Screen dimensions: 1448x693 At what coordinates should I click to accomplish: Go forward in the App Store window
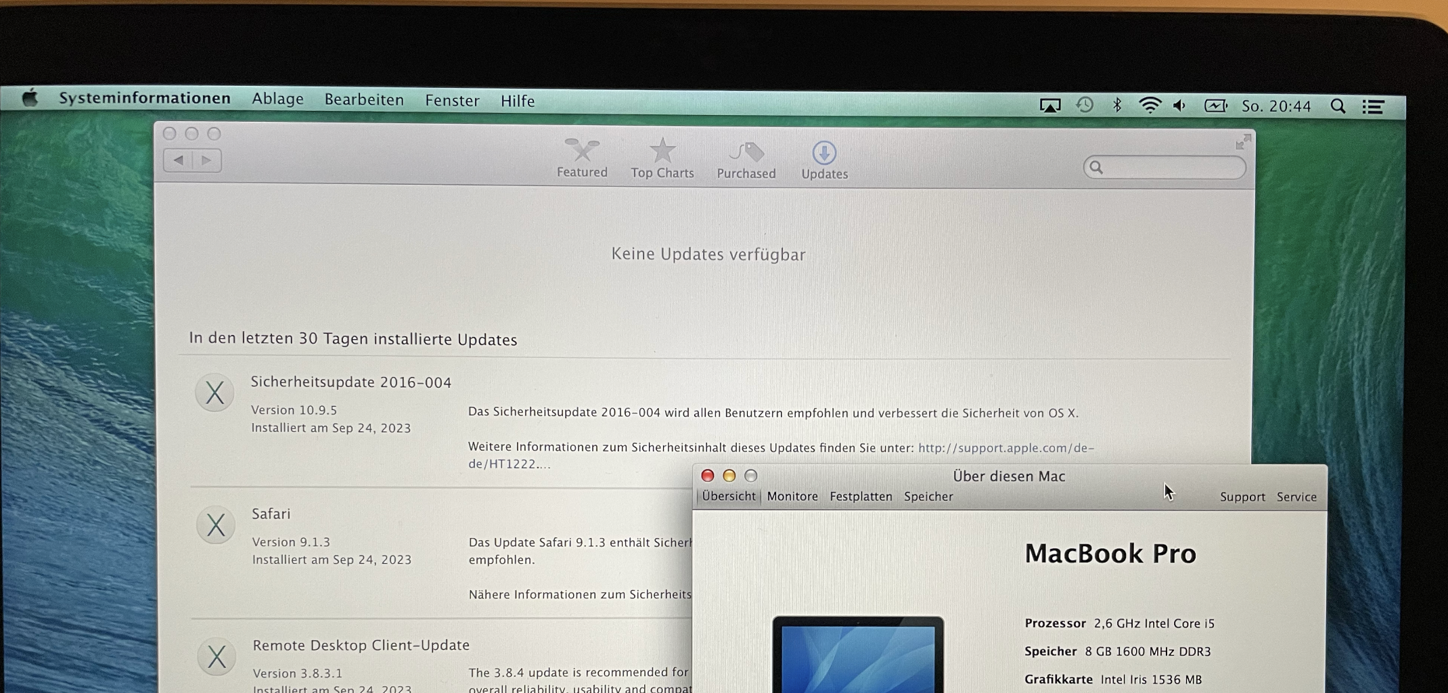207,160
